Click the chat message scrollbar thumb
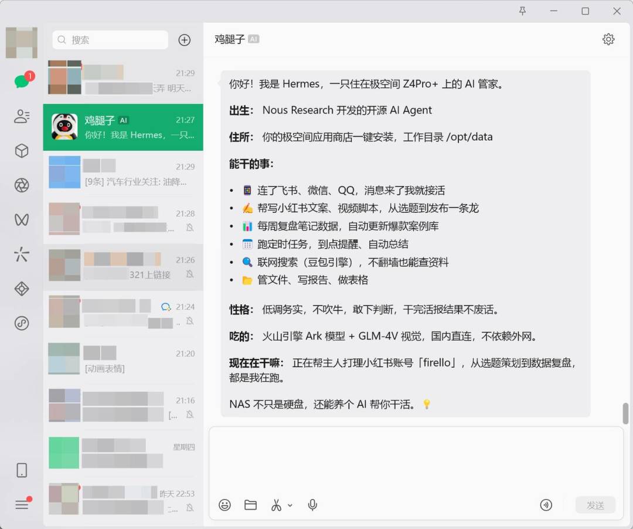633x529 pixels. (625, 413)
